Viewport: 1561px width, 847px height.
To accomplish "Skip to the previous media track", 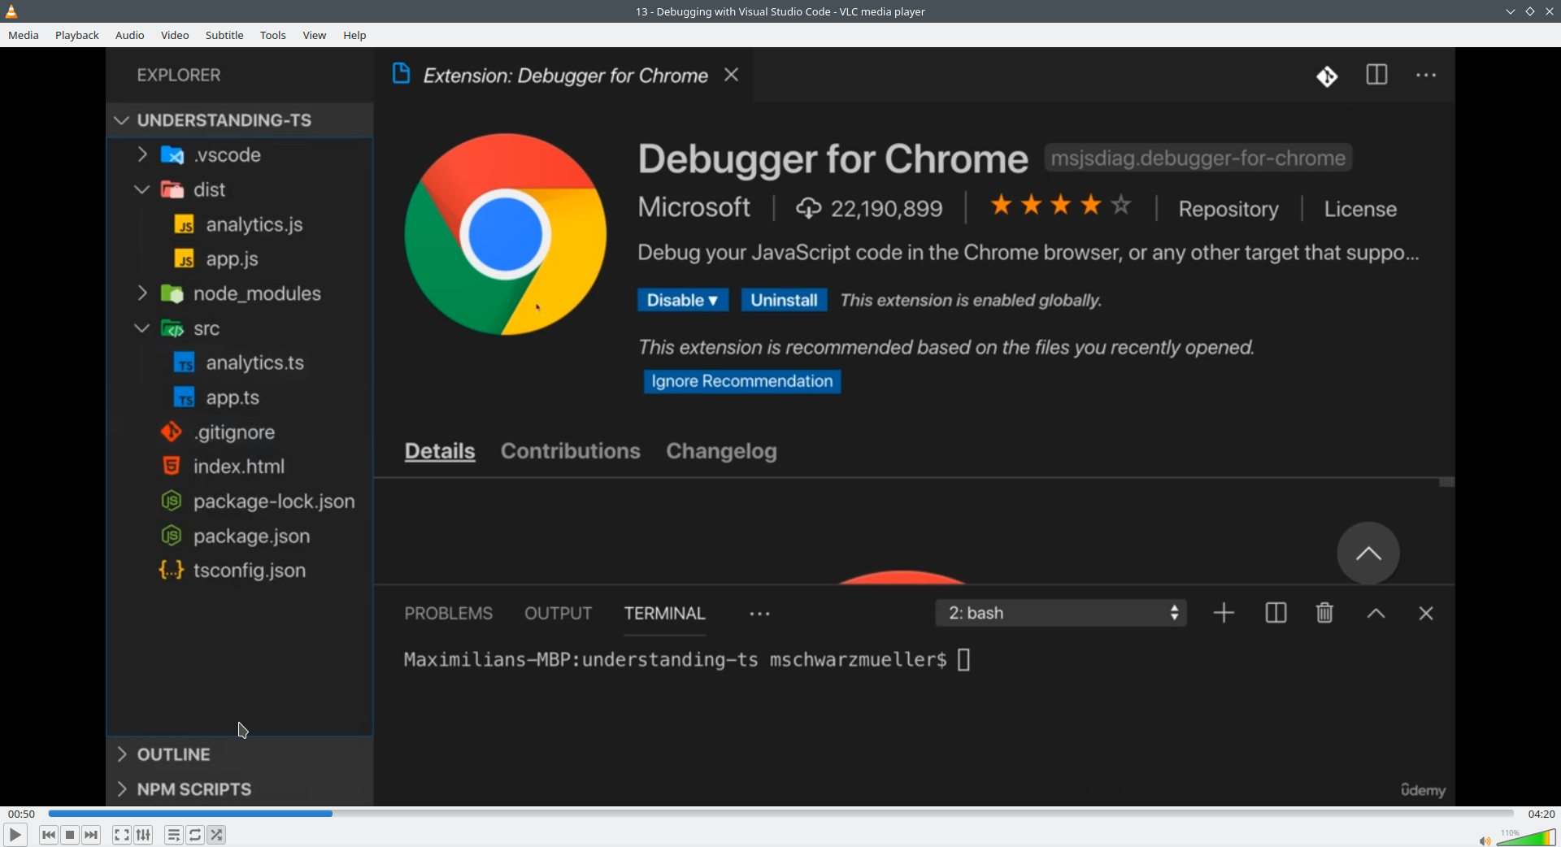I will [49, 835].
